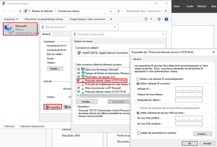
Task: Open Help with the blue question mark icon
Action: (167, 19)
